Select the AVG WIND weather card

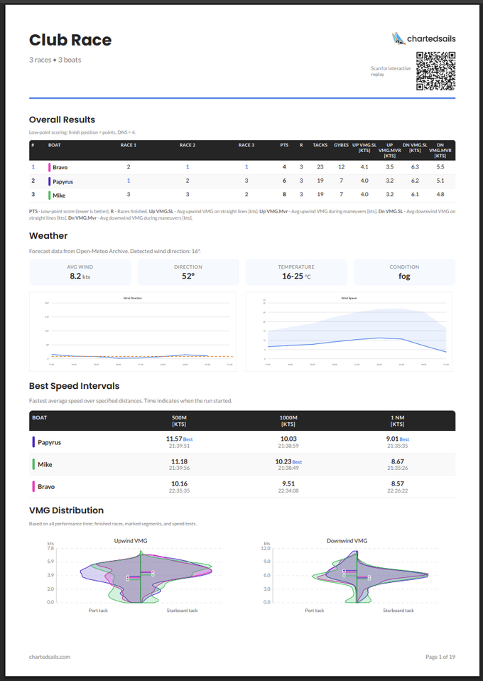pos(80,272)
